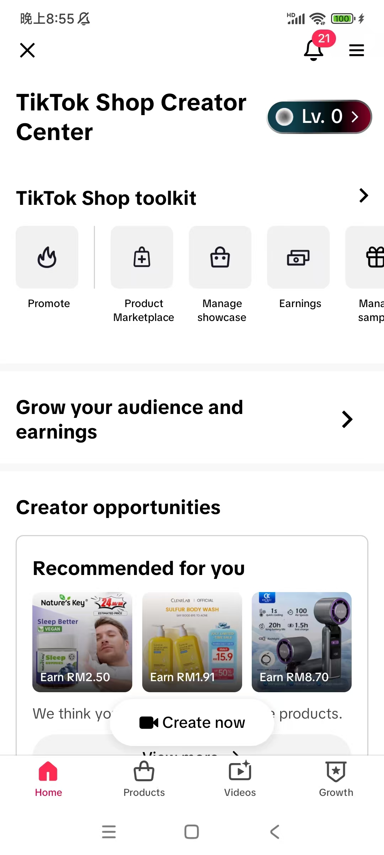Tap the Promote flame icon
This screenshot has height=855, width=384.
coord(47,257)
